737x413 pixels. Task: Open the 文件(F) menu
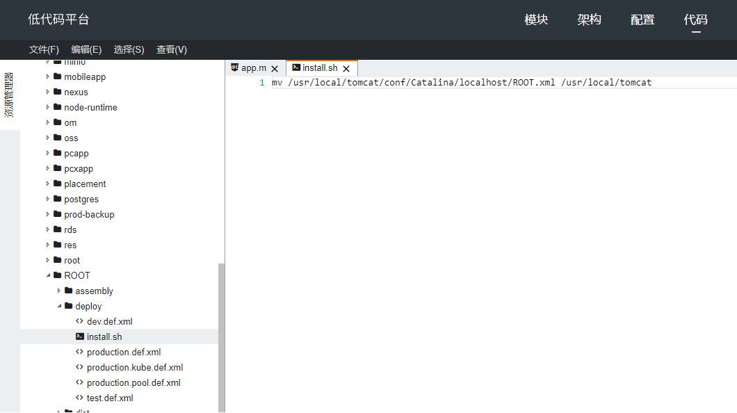pos(44,49)
